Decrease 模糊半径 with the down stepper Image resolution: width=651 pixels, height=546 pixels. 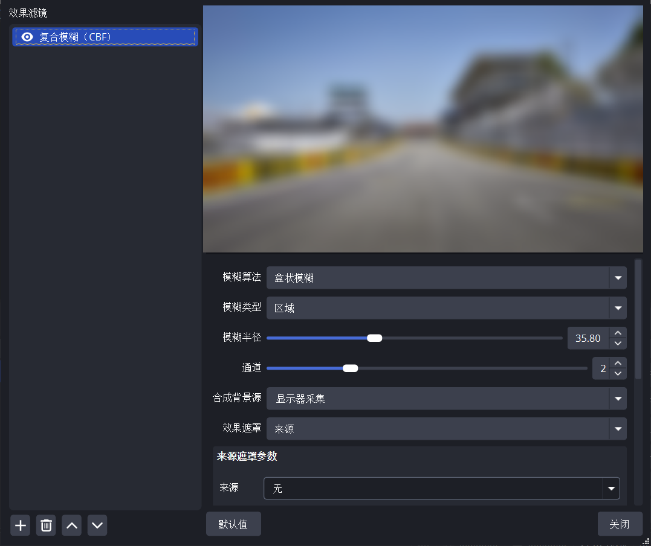point(617,344)
